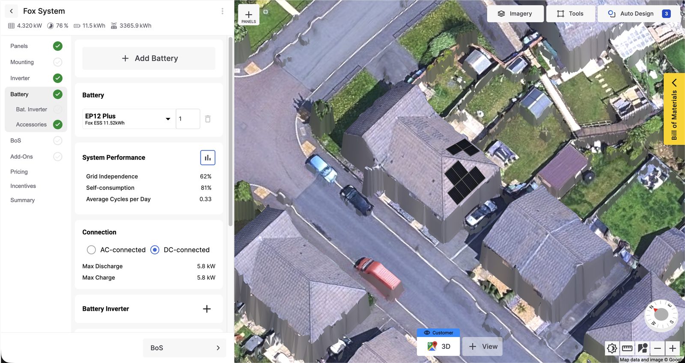The height and width of the screenshot is (363, 685).
Task: Edit the battery quantity field
Action: (188, 119)
